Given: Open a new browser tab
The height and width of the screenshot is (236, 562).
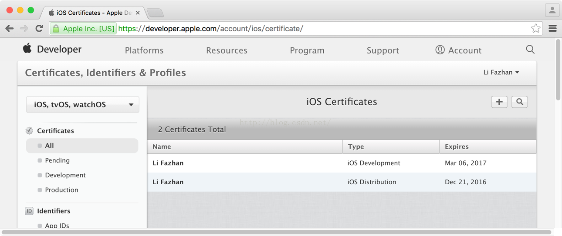Looking at the screenshot, I should point(155,13).
